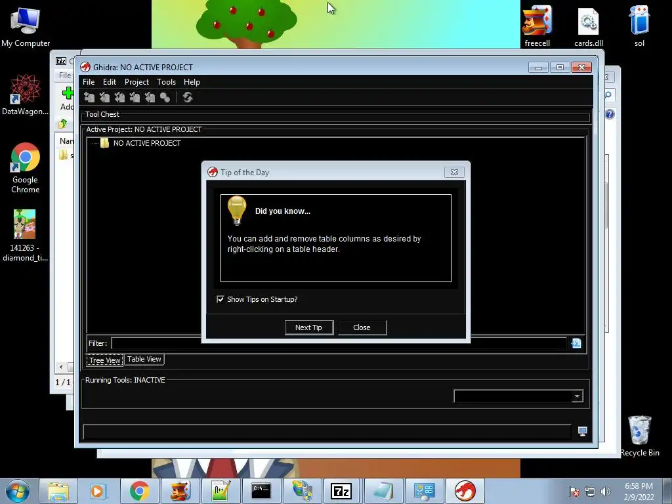Screen dimensions: 672x504
Task: Open the Recycle Bin
Action: 639,436
